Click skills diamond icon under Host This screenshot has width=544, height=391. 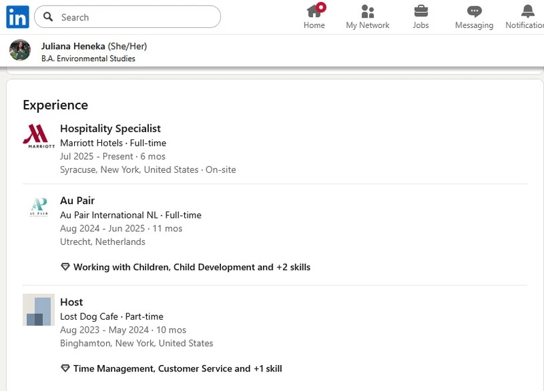[65, 368]
